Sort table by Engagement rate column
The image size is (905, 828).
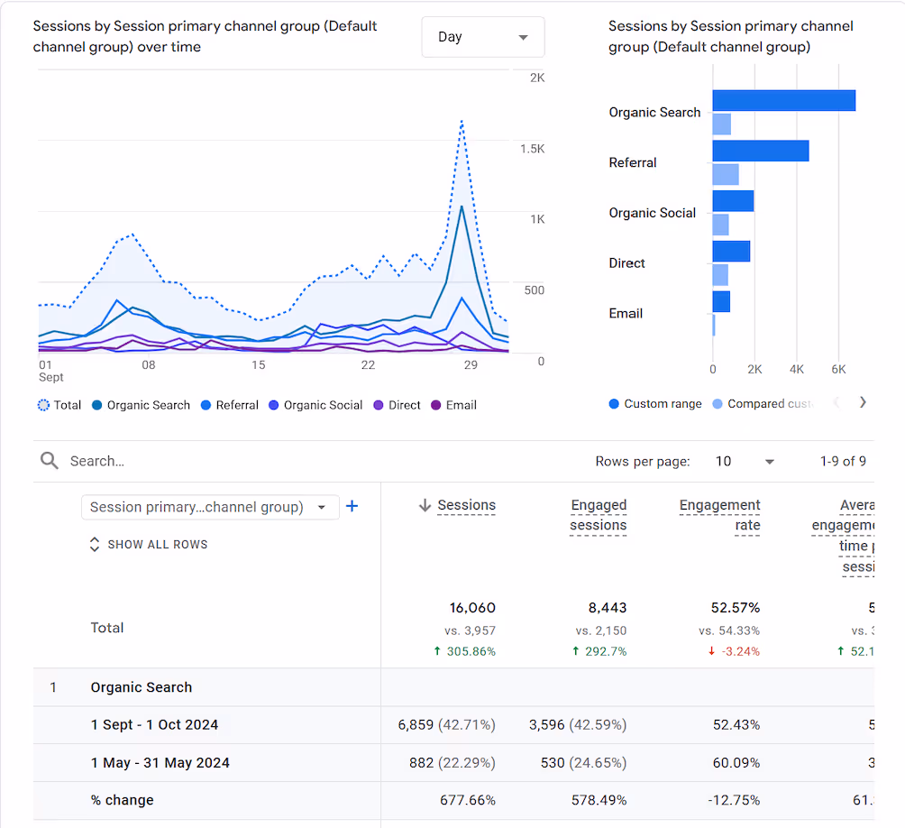719,515
